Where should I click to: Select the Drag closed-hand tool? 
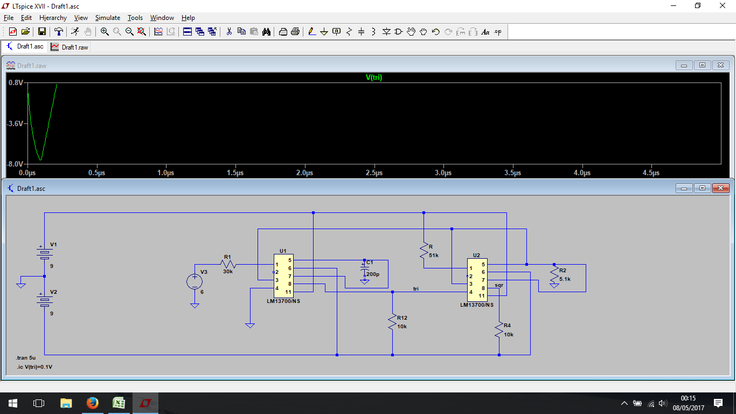pyautogui.click(x=423, y=32)
